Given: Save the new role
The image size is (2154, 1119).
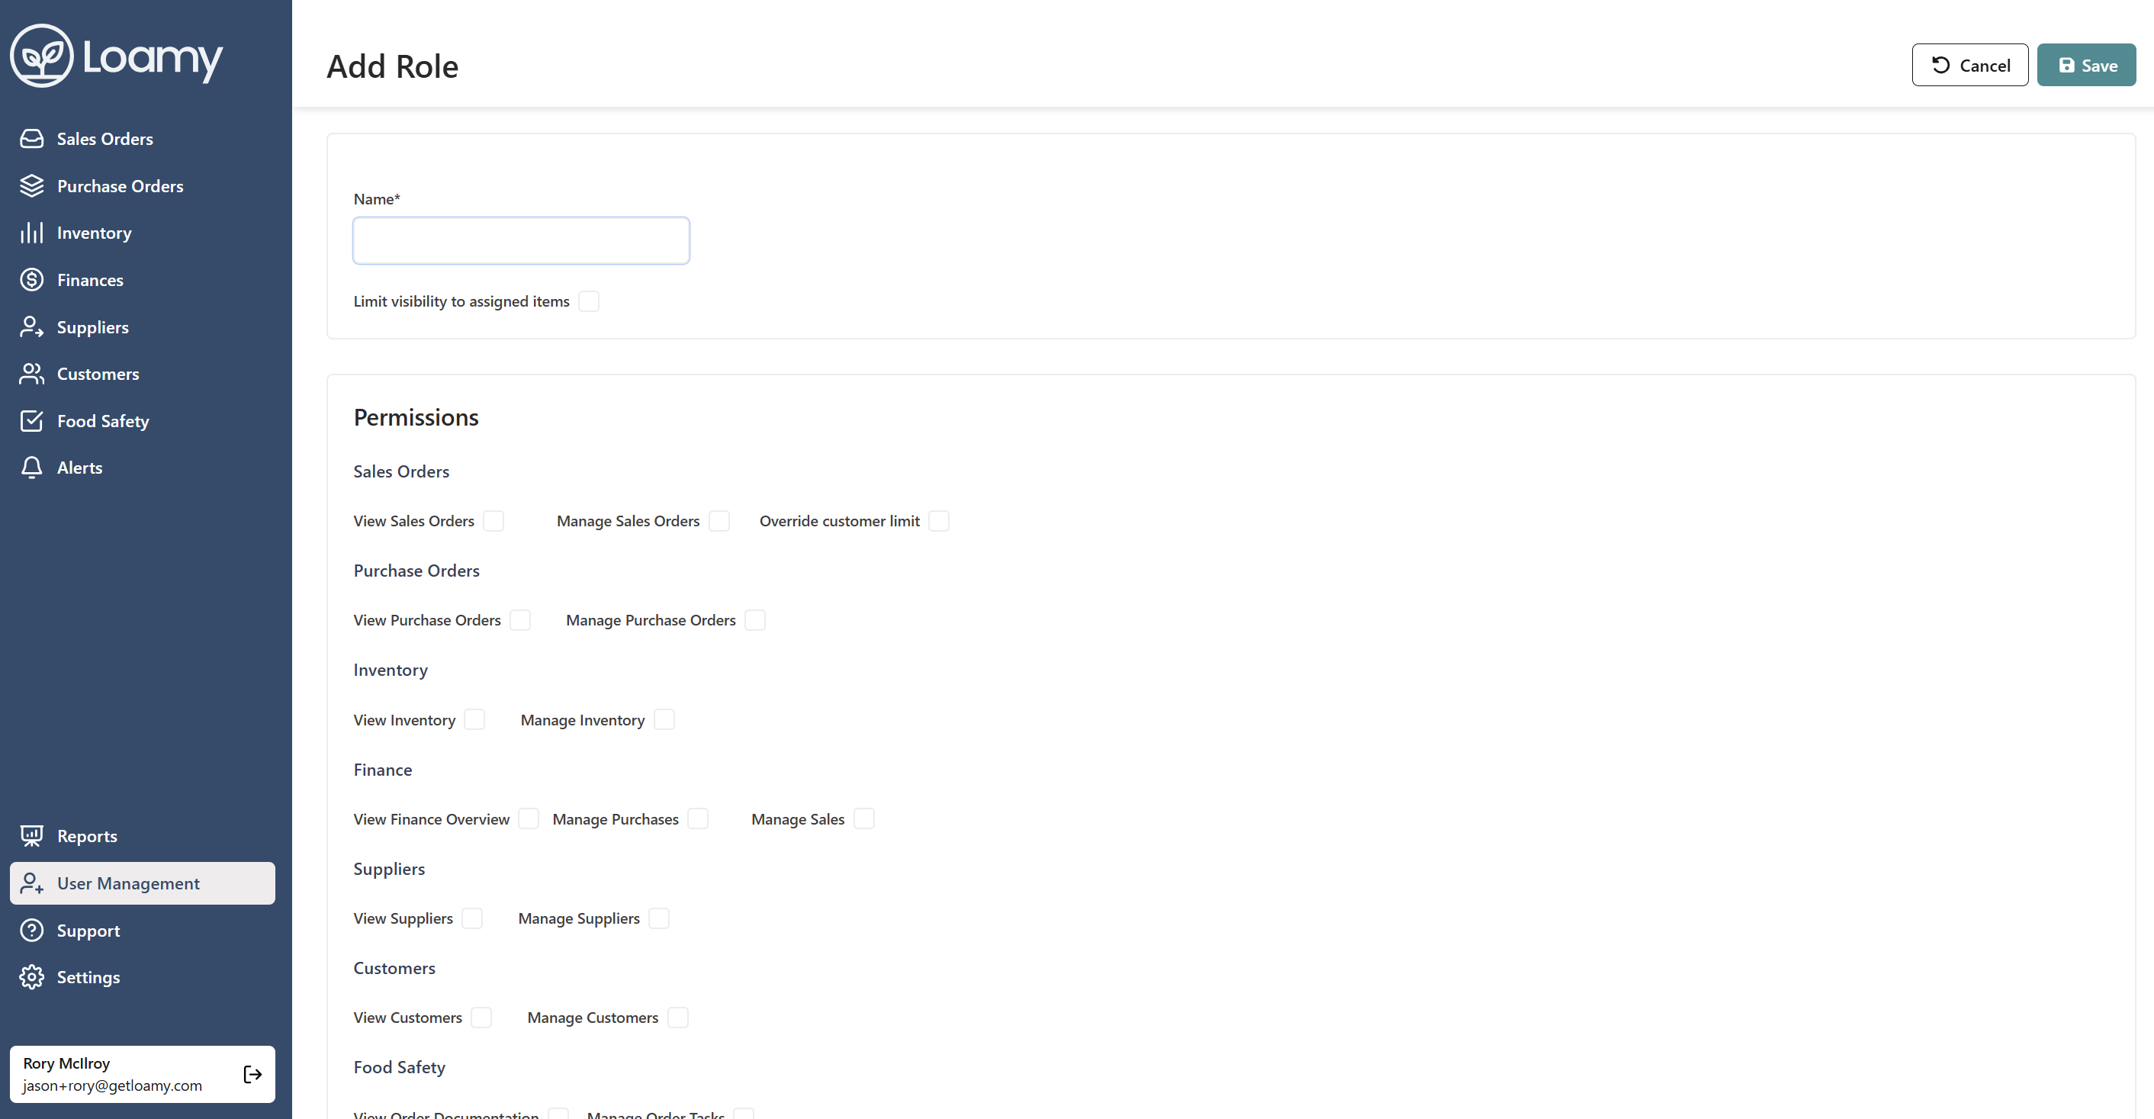Looking at the screenshot, I should [x=2085, y=66].
